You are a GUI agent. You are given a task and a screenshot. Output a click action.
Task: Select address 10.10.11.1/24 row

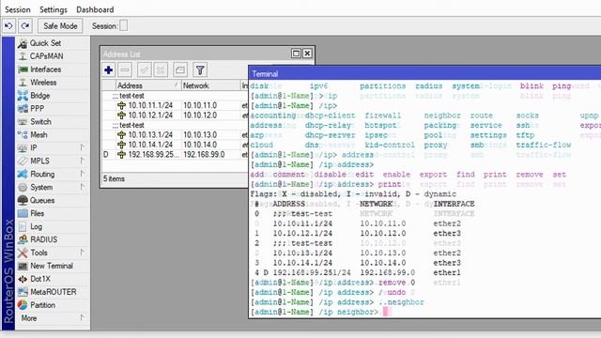176,105
